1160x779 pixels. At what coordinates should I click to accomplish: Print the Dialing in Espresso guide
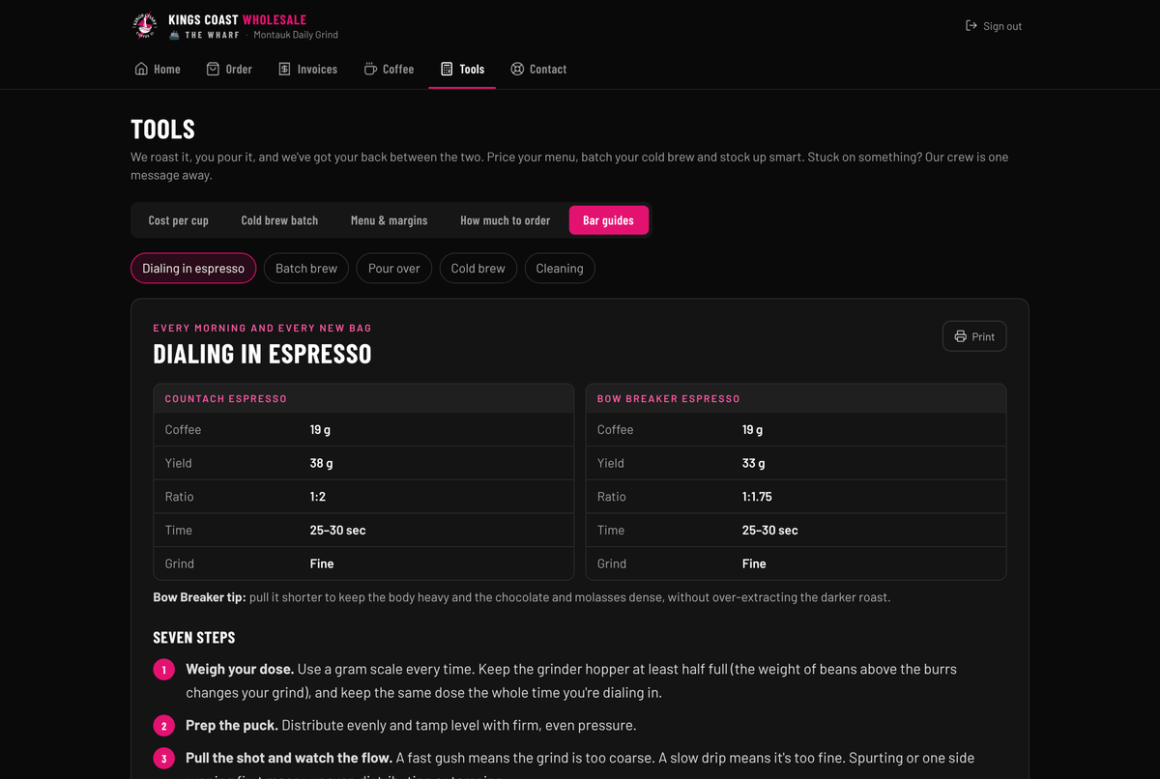(x=974, y=336)
